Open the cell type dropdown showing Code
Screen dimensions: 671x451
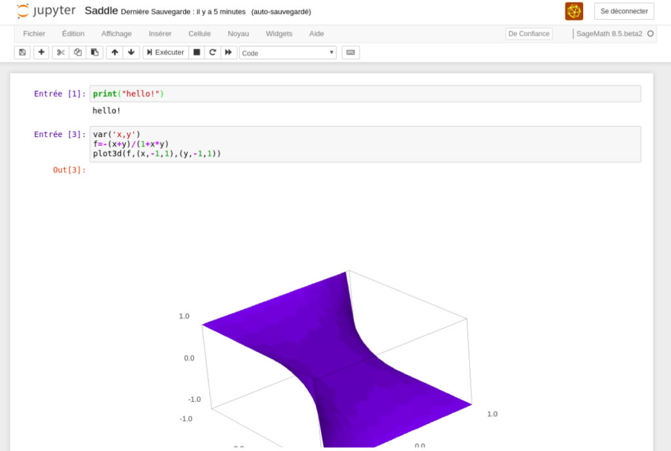(287, 52)
